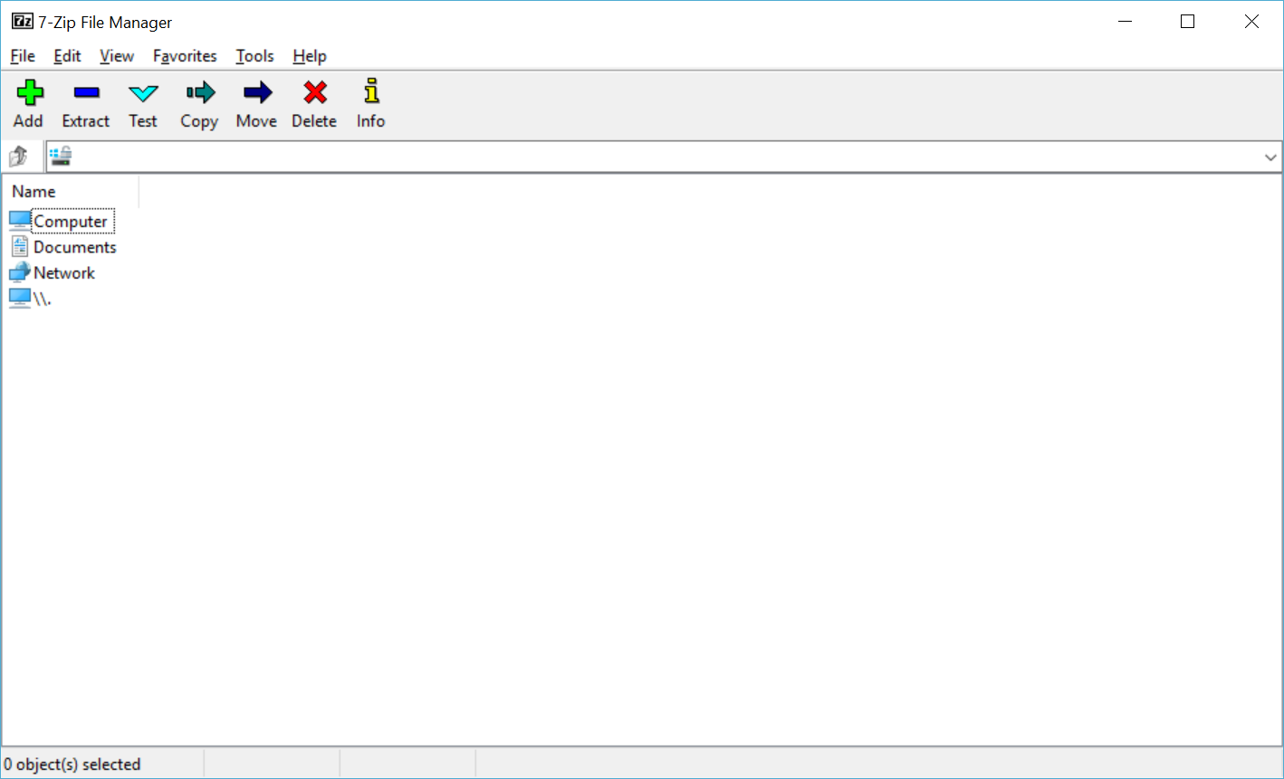Select the Computer entry label
Screen dimensions: 1284x779
pyautogui.click(x=71, y=222)
